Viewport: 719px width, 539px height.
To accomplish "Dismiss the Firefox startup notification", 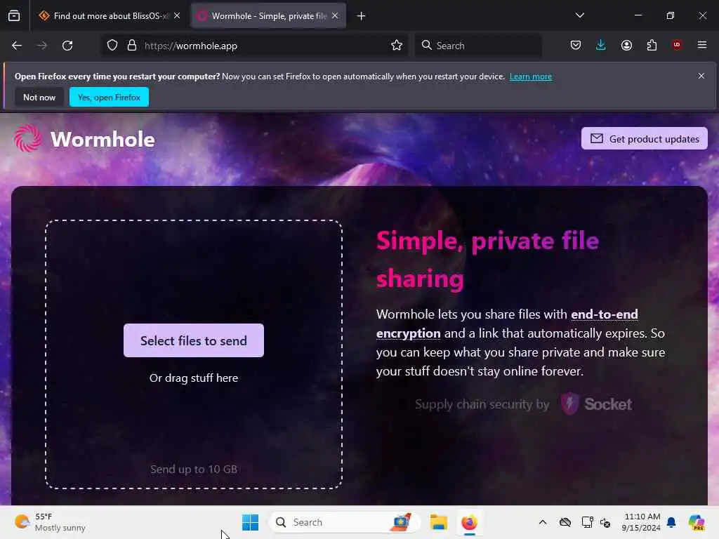I will (x=701, y=76).
